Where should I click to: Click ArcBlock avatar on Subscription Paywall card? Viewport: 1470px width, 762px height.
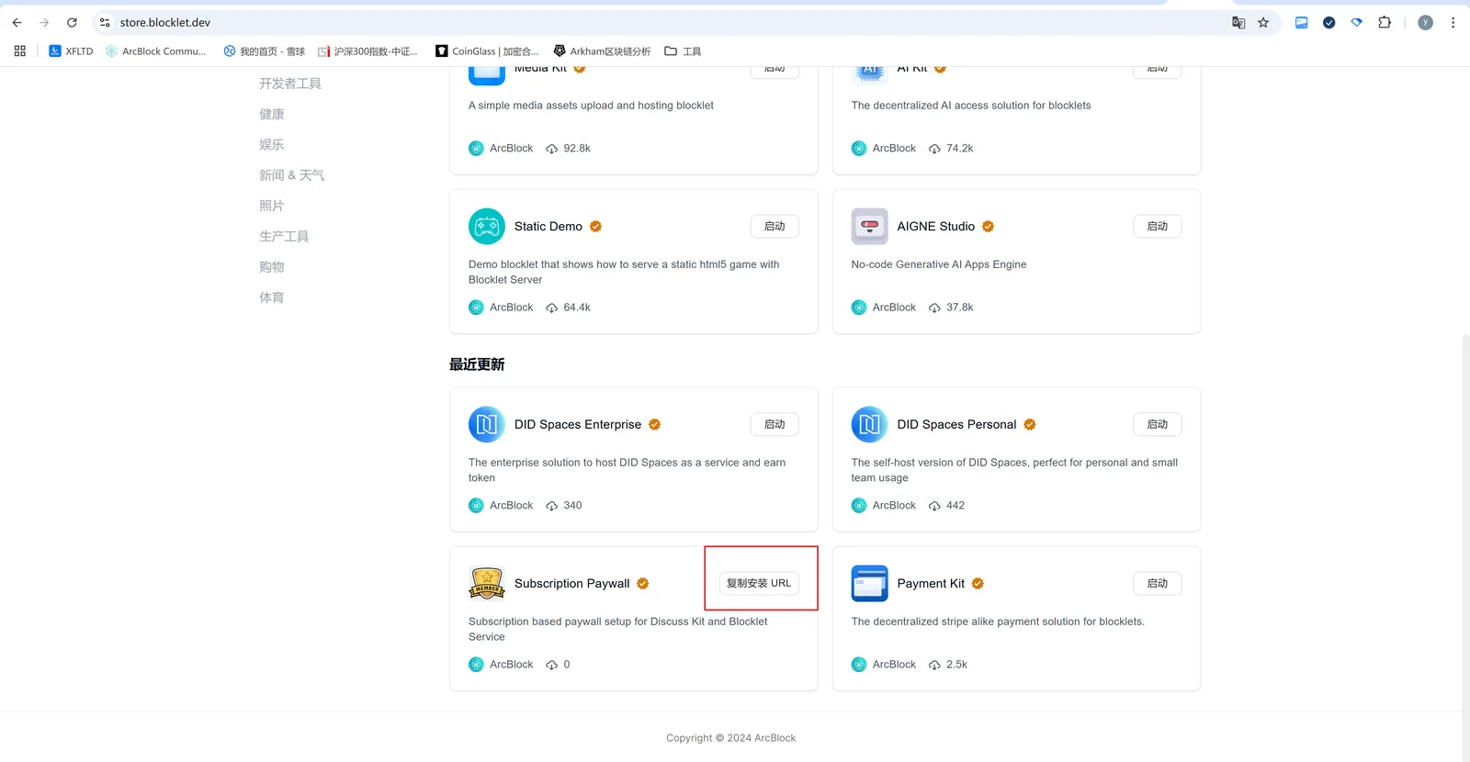point(476,665)
